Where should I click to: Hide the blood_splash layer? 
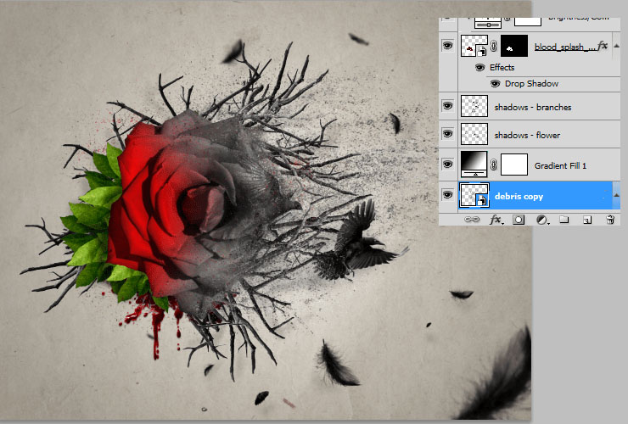(447, 46)
